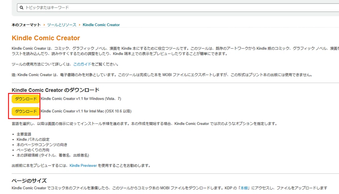
Task: Click the ページのサイズ heading
Action: tap(29, 181)
